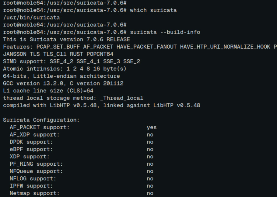Click the Little-endian architecture line

(x=61, y=76)
